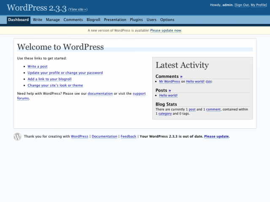
Task: Click the WordPress logo icon in footer
Action: coord(17,136)
